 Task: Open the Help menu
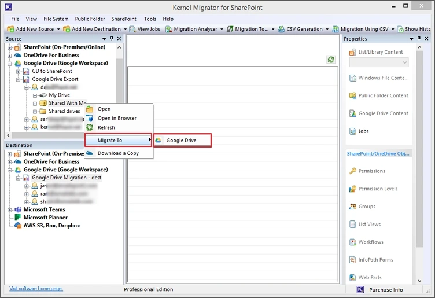(168, 19)
